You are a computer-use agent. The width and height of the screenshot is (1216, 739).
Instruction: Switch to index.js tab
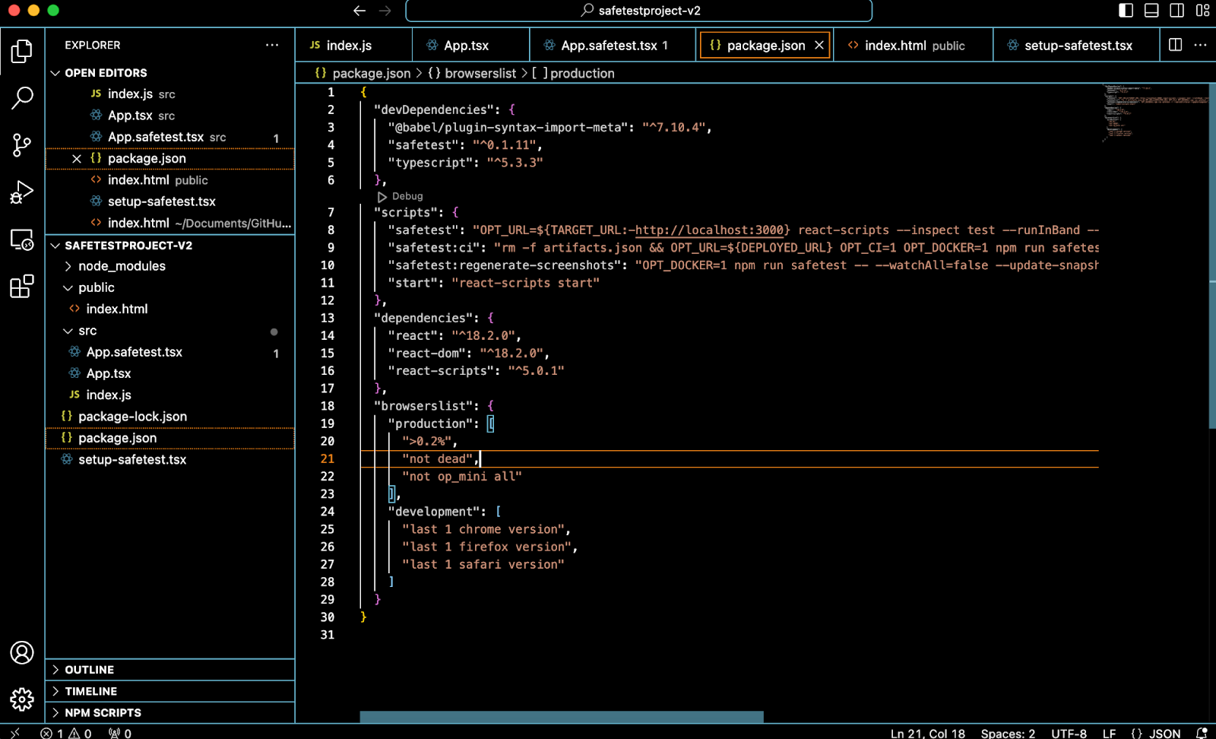coord(353,45)
